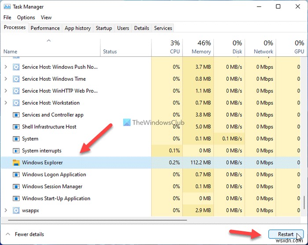The width and height of the screenshot is (308, 245).
Task: Click the Restart button
Action: tap(286, 234)
